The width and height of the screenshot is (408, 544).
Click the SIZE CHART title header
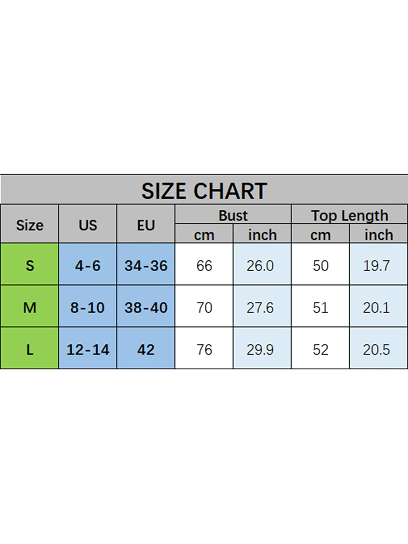click(x=204, y=190)
